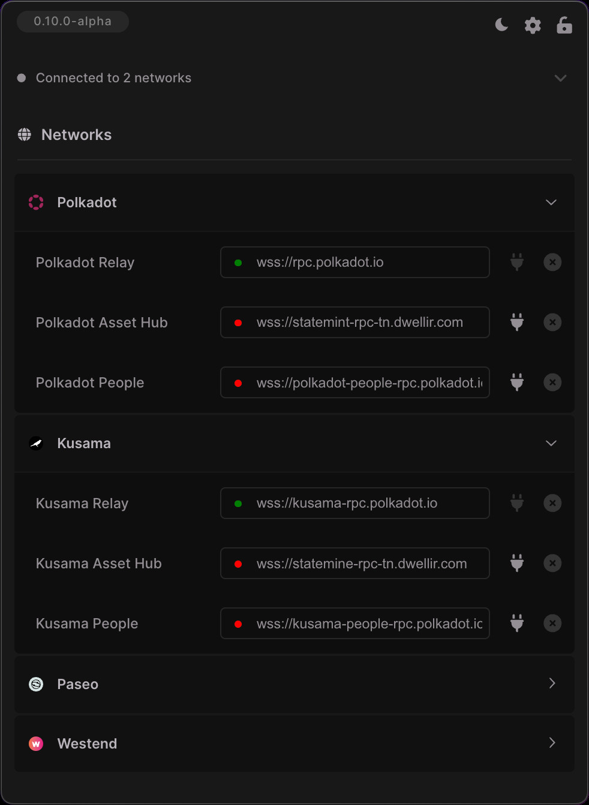Viewport: 589px width, 805px height.
Task: Click plug icon for Polkadot Relay
Action: 517,262
